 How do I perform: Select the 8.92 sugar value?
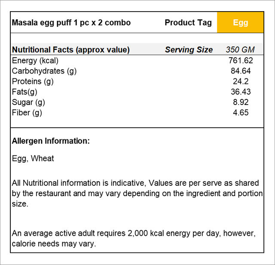241,102
